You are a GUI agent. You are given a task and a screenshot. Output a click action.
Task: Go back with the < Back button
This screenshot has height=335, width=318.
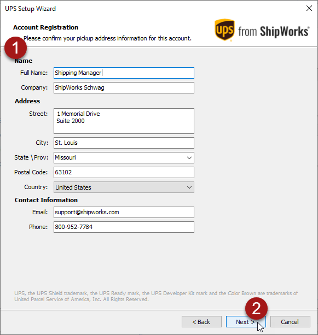coord(201,322)
